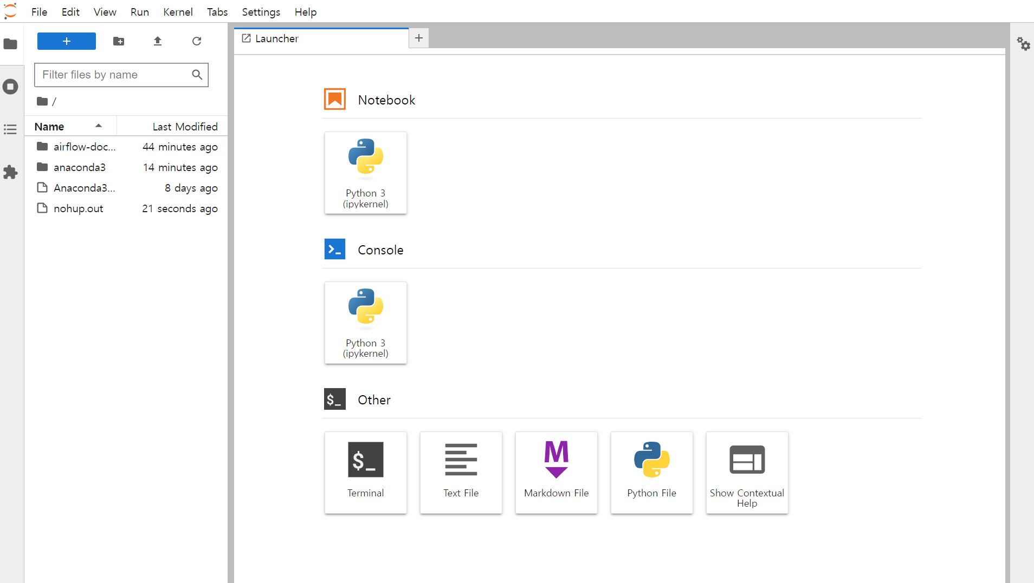The width and height of the screenshot is (1034, 583).
Task: Open the File menu
Action: pos(39,12)
